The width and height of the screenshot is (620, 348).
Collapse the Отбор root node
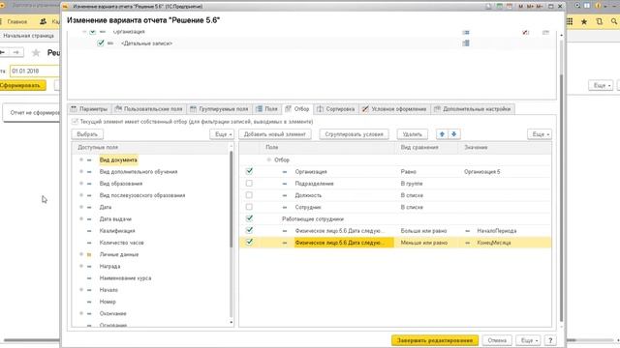(269, 159)
